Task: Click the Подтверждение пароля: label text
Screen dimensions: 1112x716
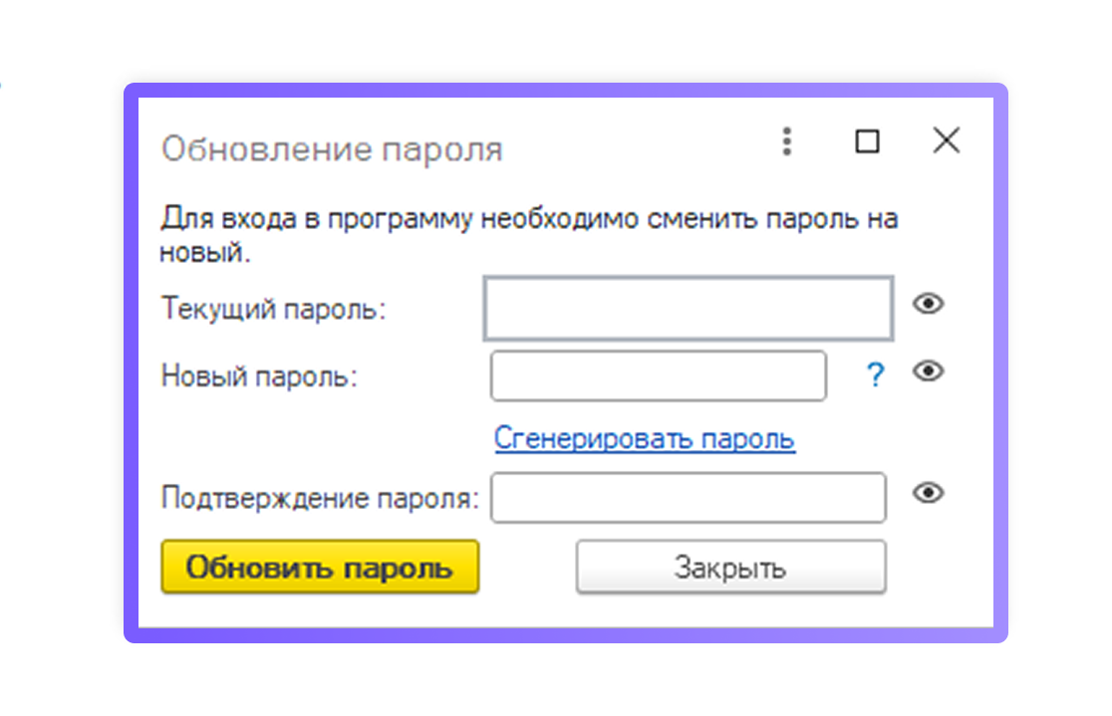Action: tap(320, 497)
